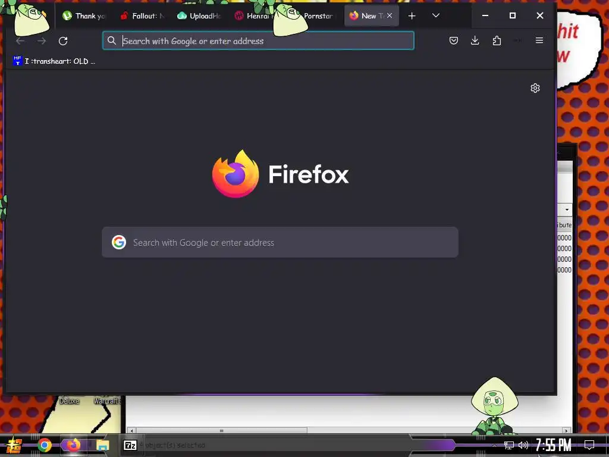Open the Start menu button

(14, 446)
